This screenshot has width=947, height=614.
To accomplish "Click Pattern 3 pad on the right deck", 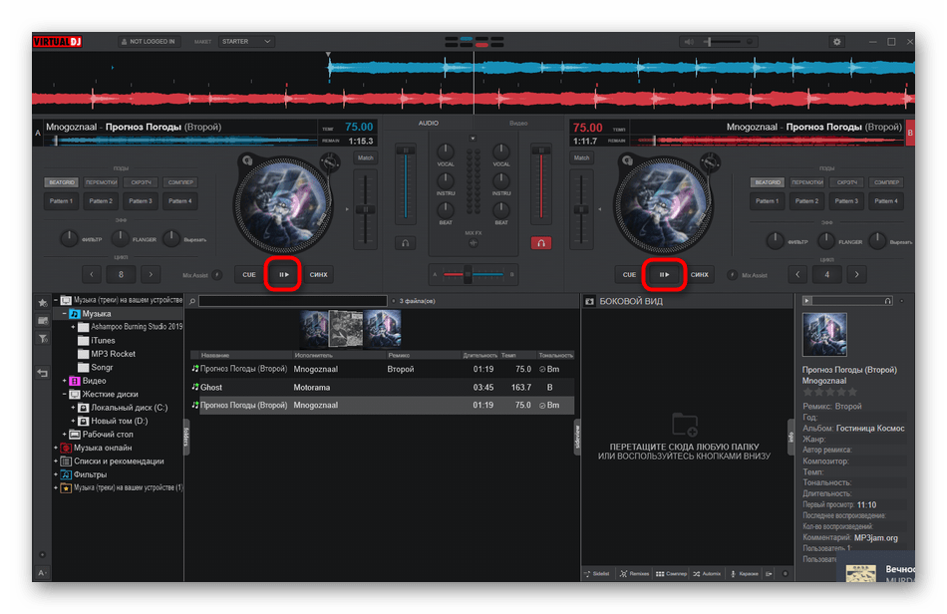I will (846, 201).
